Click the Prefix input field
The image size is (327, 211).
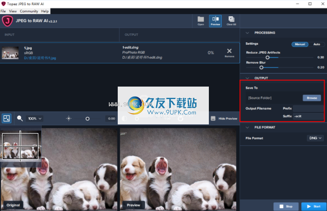[x=308, y=109]
